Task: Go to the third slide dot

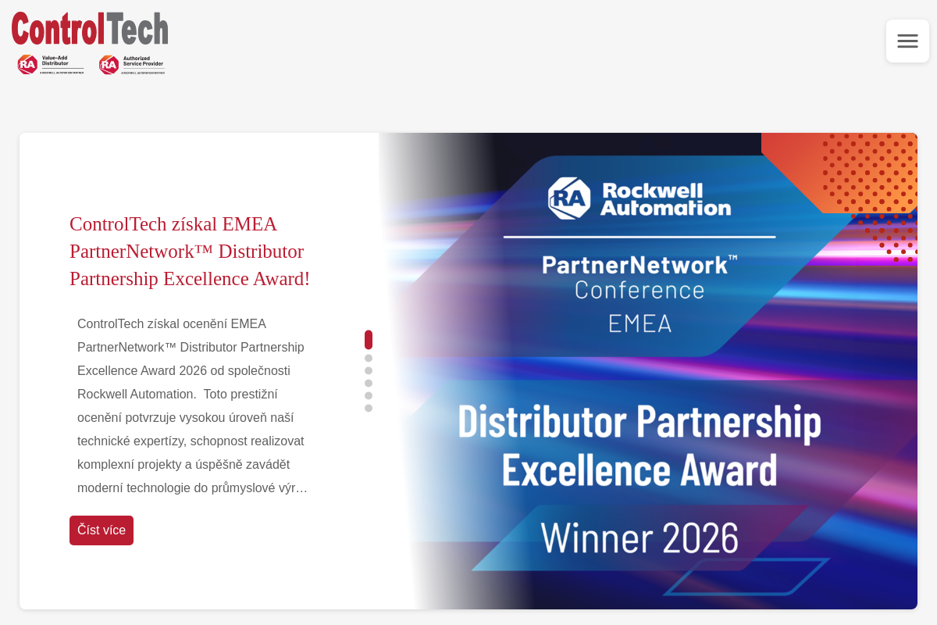Action: pos(369,370)
